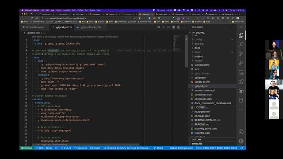Show additional views ellipsis in activity bar
This screenshot has width=283, height=159.
241,110
